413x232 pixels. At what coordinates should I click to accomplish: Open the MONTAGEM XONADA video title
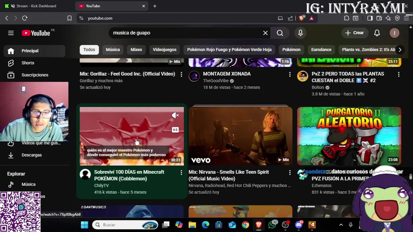[x=227, y=74]
